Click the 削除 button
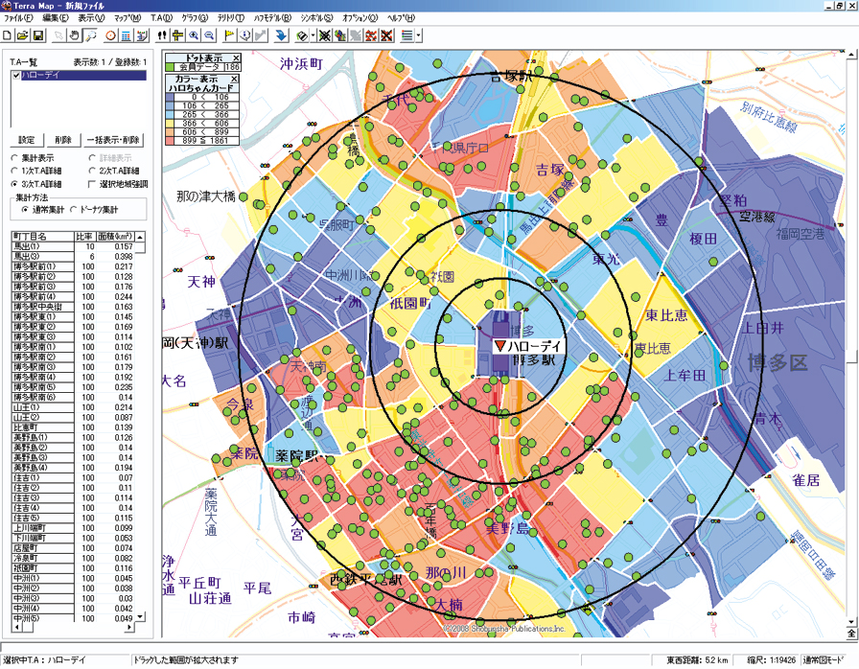This screenshot has height=669, width=859. click(63, 140)
